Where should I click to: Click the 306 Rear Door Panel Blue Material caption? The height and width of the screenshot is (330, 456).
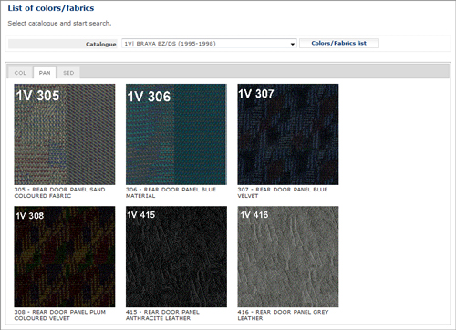(x=171, y=192)
